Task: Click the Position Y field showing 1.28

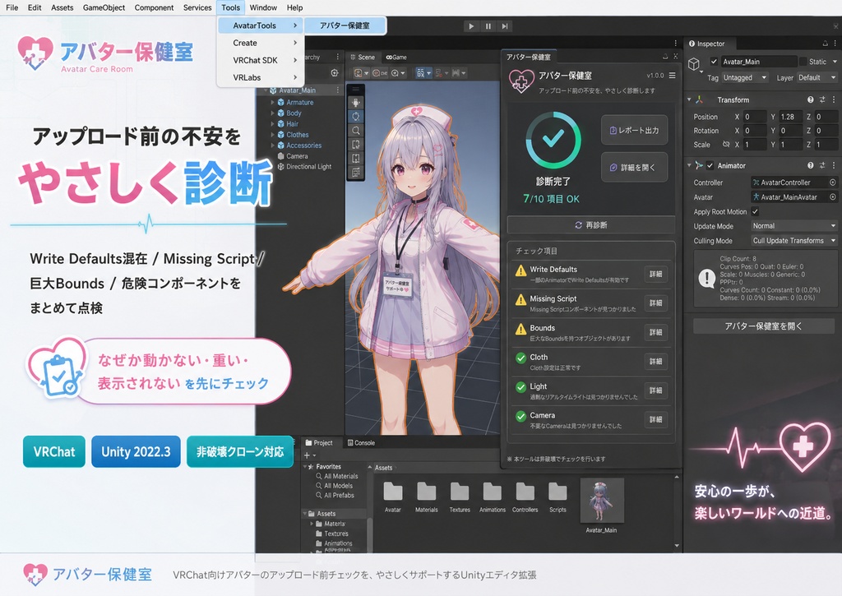Action: tap(790, 117)
